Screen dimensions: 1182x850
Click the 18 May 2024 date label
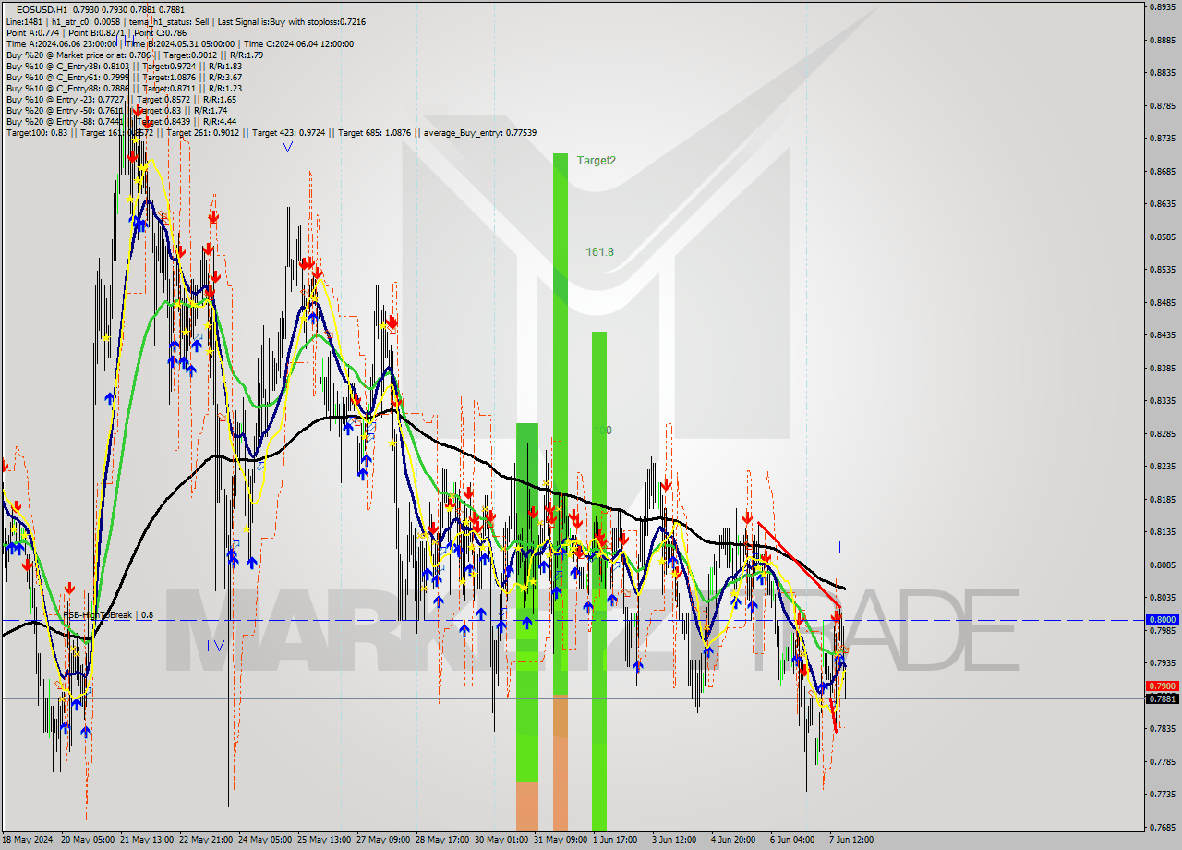(28, 840)
